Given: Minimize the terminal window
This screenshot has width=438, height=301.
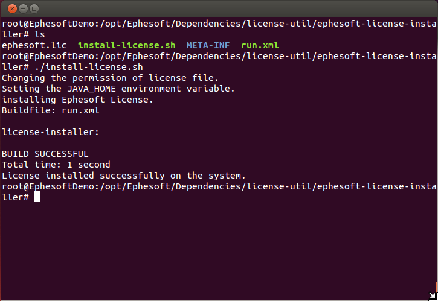Looking at the screenshot, I should (x=23, y=9).
